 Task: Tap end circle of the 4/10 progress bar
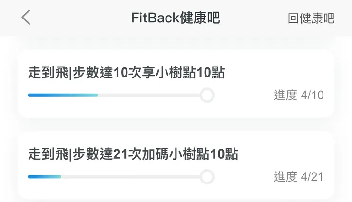(x=206, y=95)
